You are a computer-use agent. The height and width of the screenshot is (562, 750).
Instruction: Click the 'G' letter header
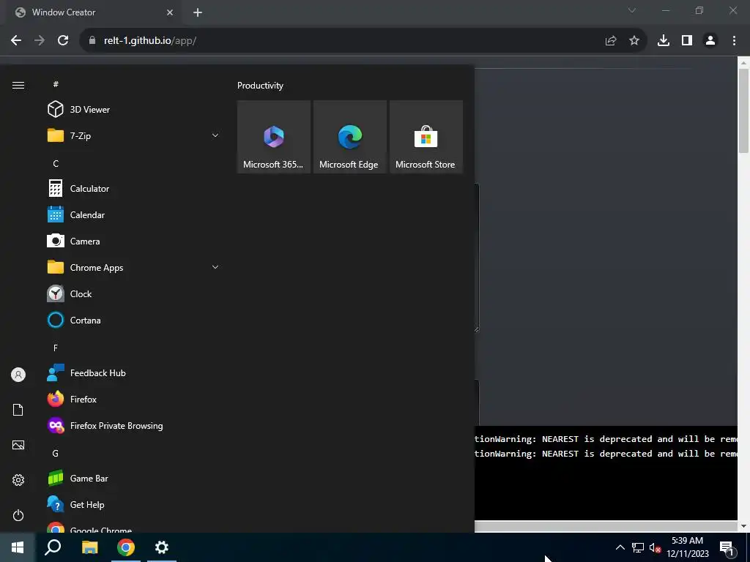pos(56,453)
